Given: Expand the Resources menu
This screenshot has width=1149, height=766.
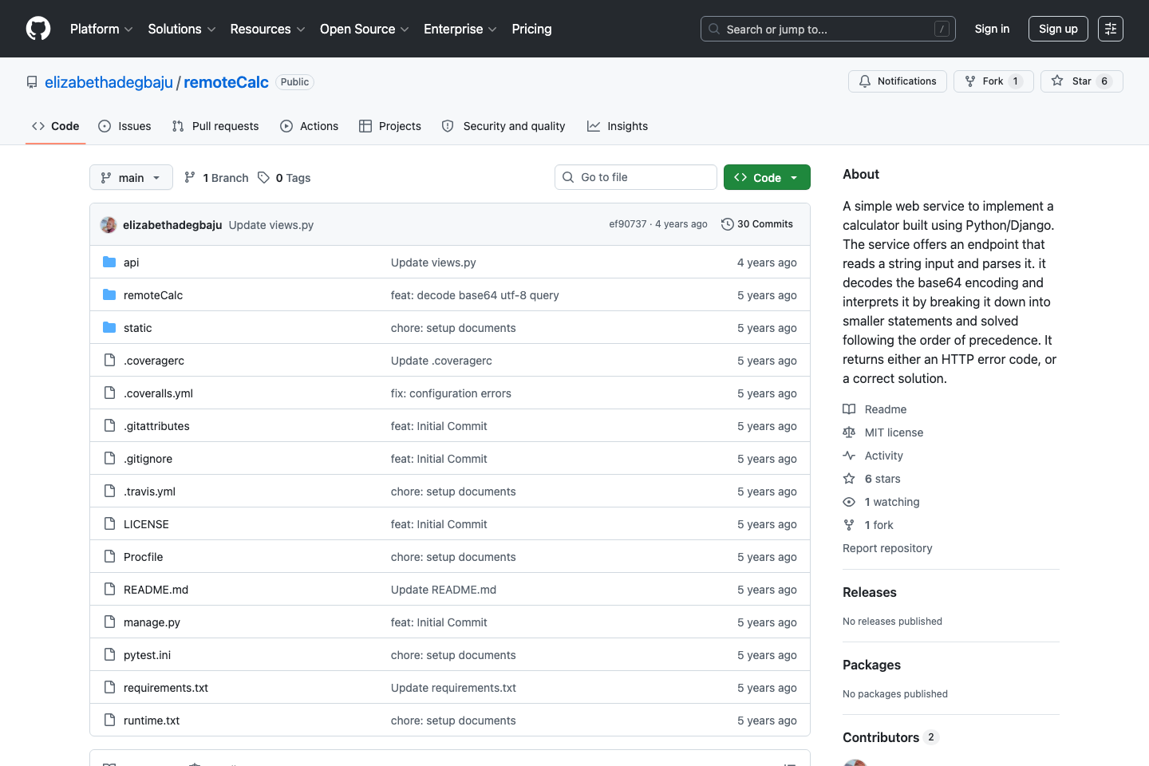Looking at the screenshot, I should pyautogui.click(x=267, y=29).
